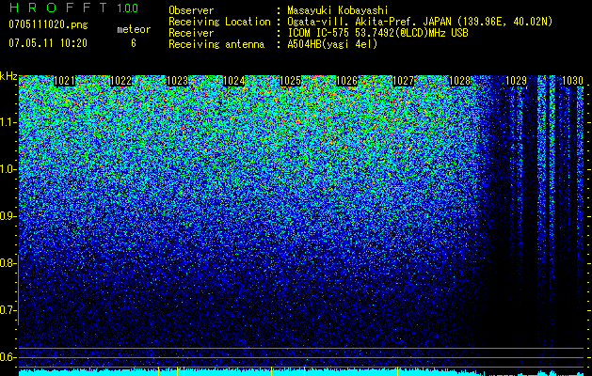The width and height of the screenshot is (592, 376).
Task: Click the Observer label
Action: point(191,10)
